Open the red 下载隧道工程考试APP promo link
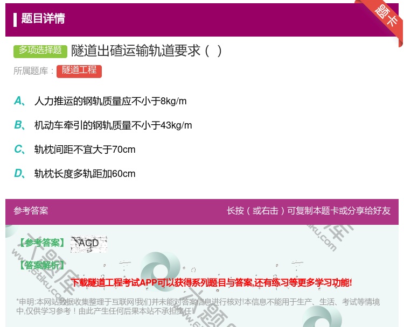404x327 pixels. [x=211, y=282]
